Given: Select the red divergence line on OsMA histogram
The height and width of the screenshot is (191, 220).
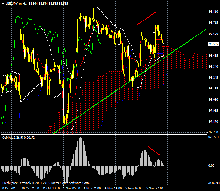Looking at the screenshot, I should click(153, 150).
